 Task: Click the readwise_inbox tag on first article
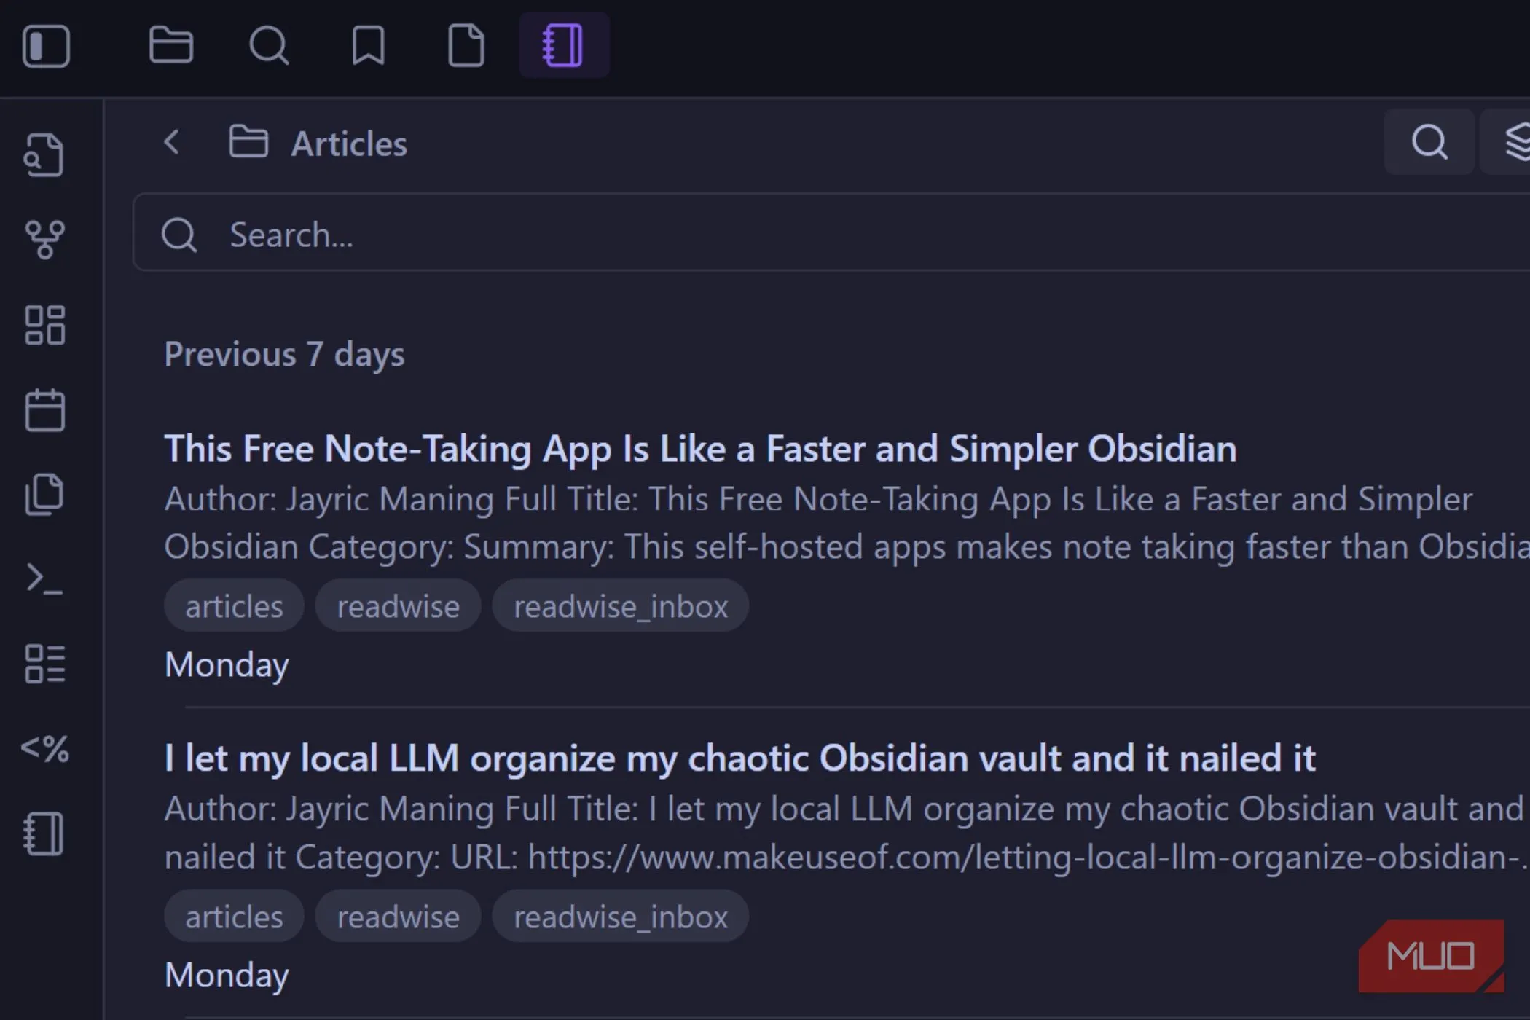(x=620, y=606)
